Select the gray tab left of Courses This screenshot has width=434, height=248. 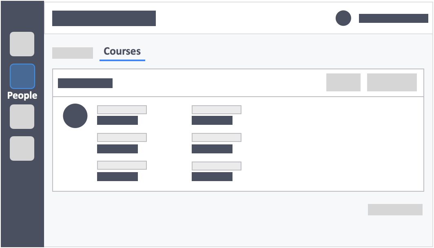(x=73, y=53)
